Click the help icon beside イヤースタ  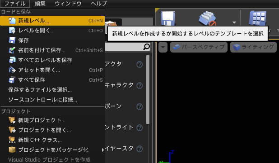pos(139,149)
